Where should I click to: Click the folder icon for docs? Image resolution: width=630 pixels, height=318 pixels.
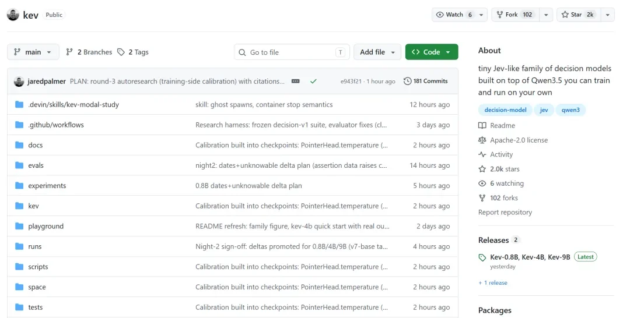point(19,145)
